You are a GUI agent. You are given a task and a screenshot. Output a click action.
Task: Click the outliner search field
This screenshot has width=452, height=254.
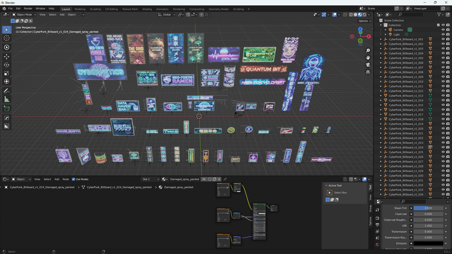[410, 14]
